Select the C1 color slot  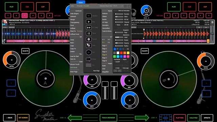(x=115, y=49)
